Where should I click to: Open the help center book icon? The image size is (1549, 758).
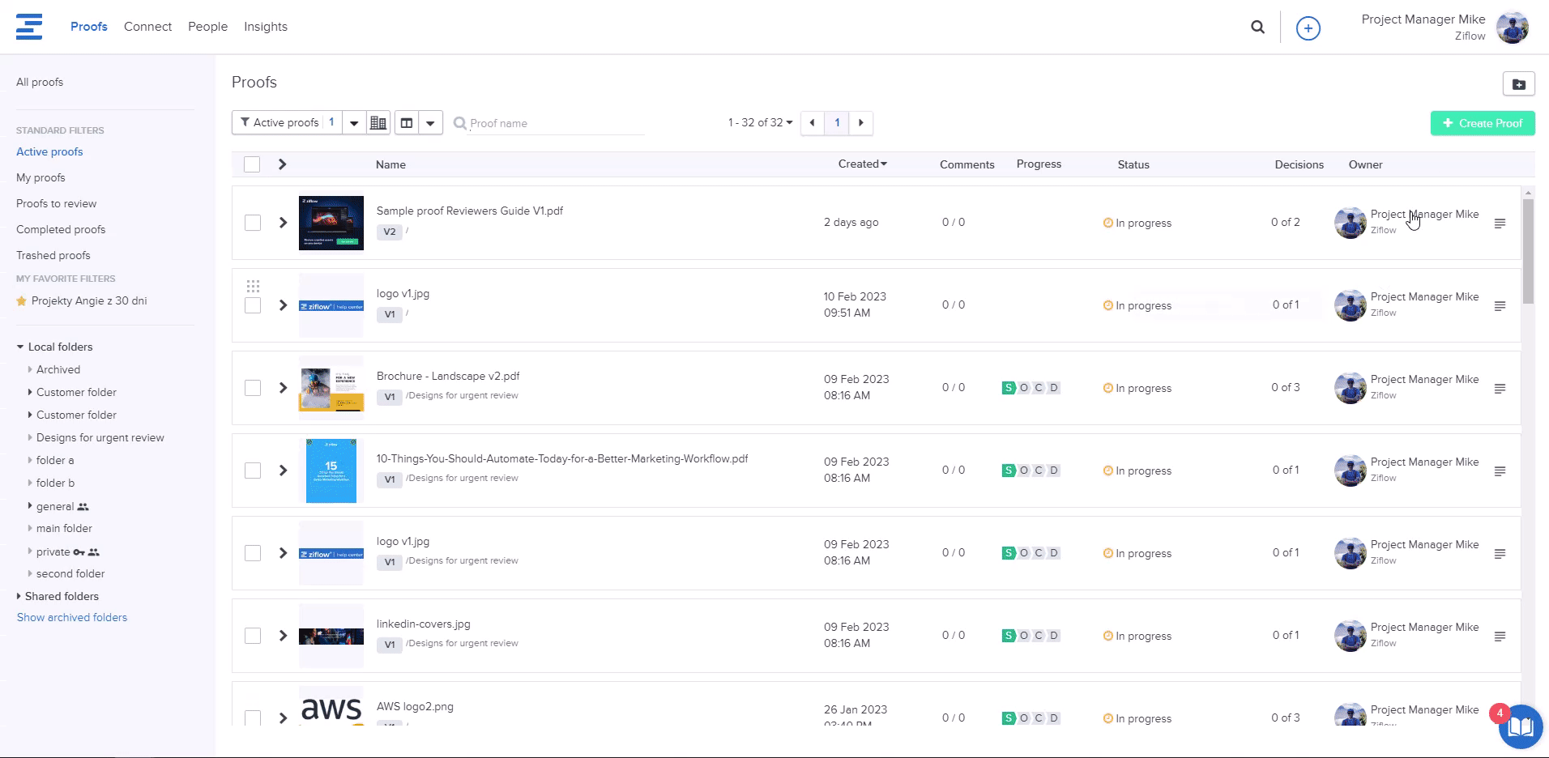point(1520,726)
